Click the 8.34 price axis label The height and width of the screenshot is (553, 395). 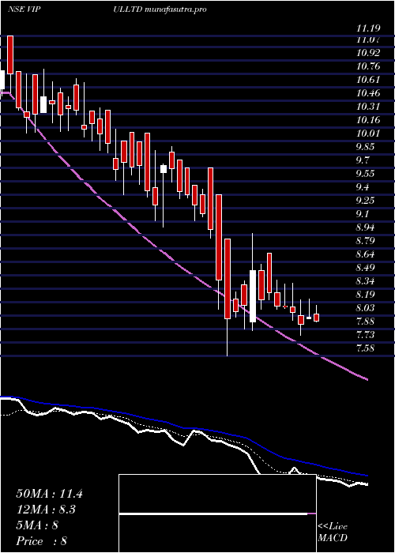tap(367, 280)
